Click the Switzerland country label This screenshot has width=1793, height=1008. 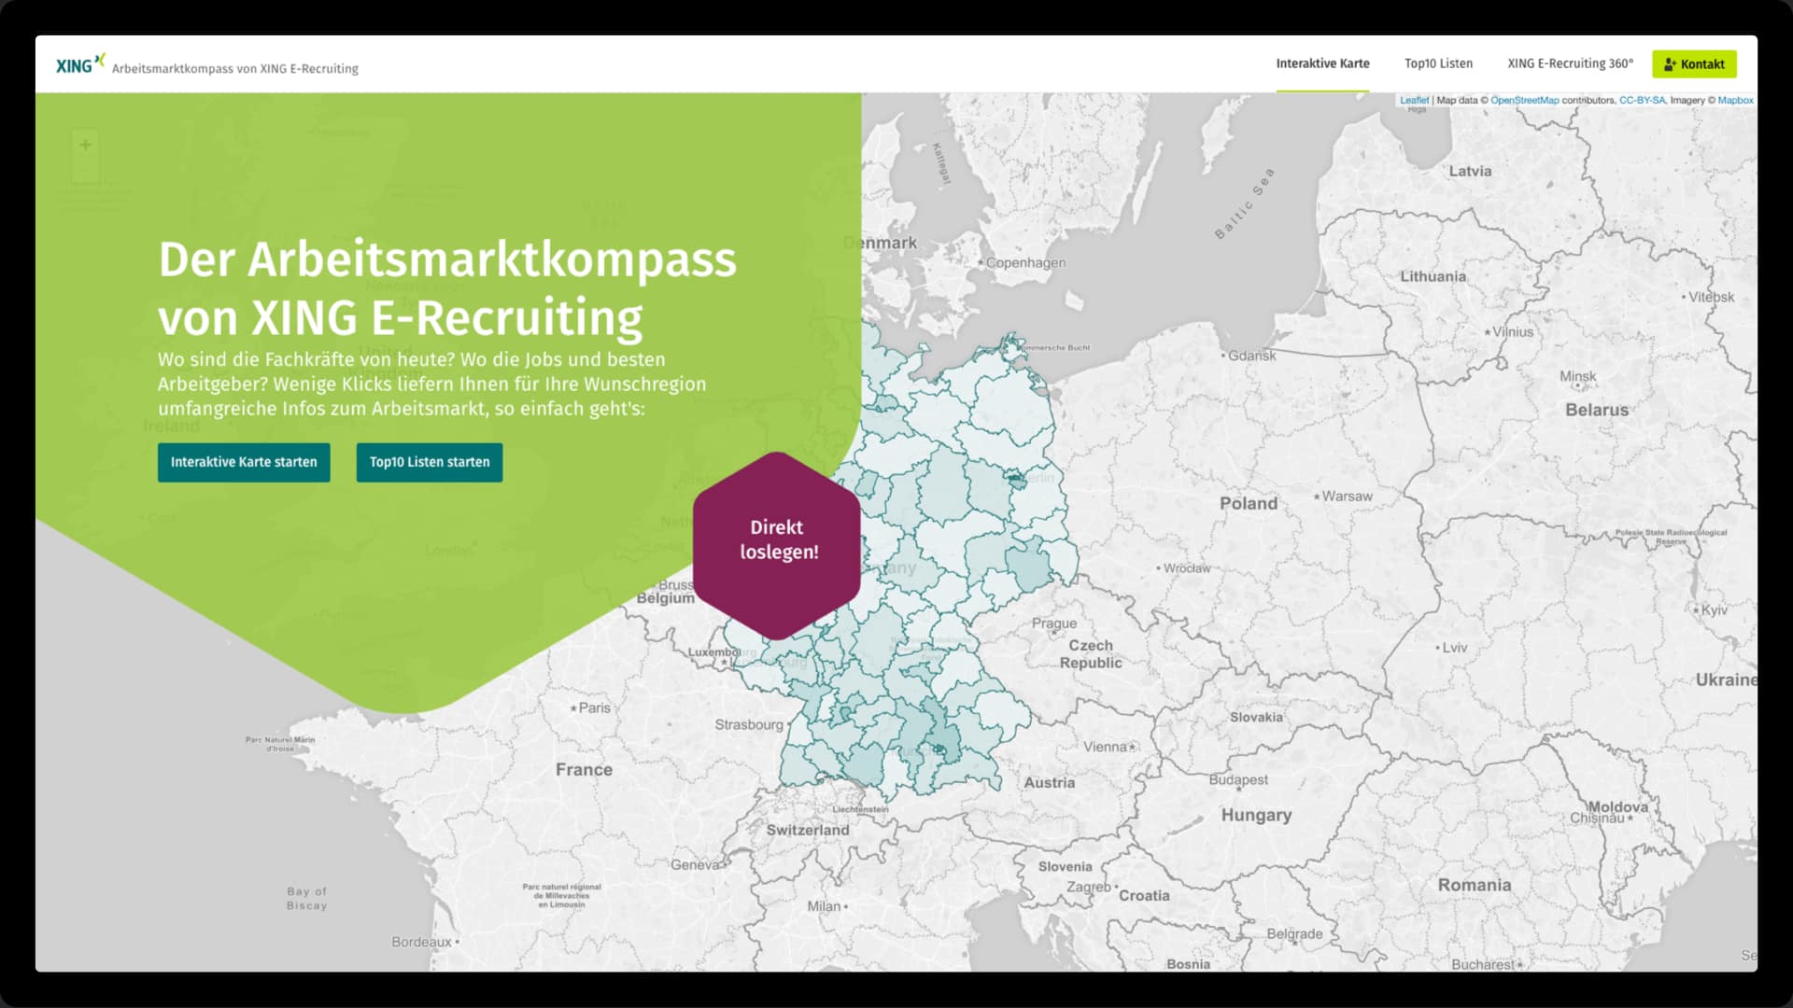[x=808, y=830]
